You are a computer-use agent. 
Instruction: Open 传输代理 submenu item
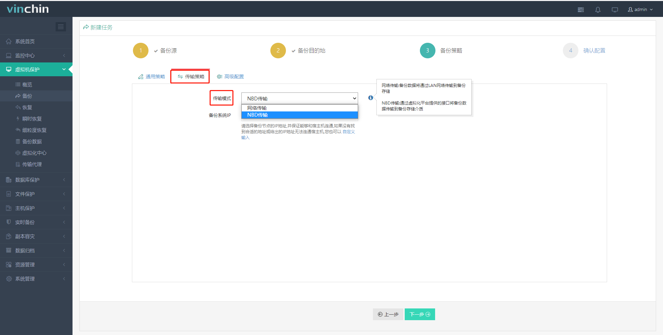[36, 164]
